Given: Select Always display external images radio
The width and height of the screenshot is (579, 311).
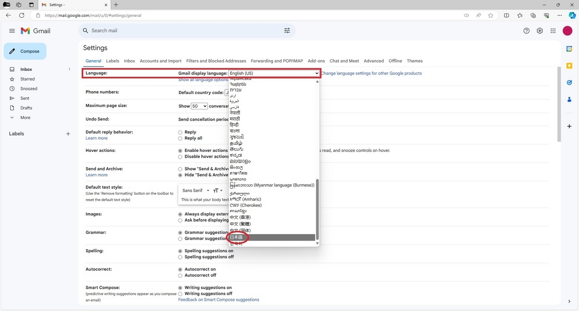Looking at the screenshot, I should pos(180,214).
